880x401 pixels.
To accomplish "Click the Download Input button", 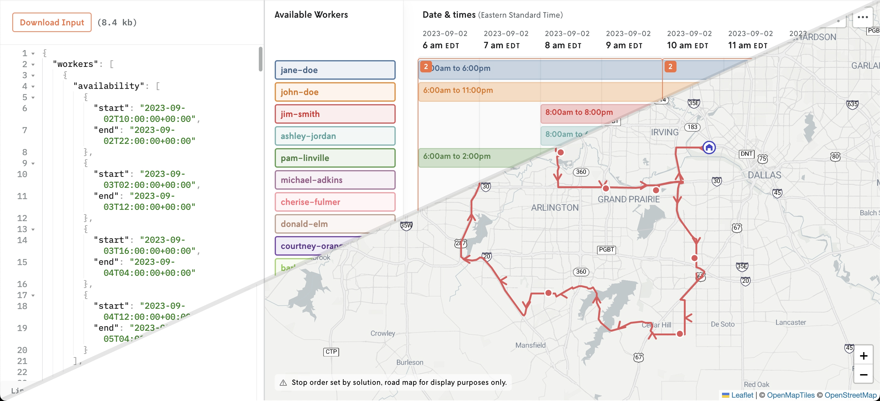I will pyautogui.click(x=52, y=22).
